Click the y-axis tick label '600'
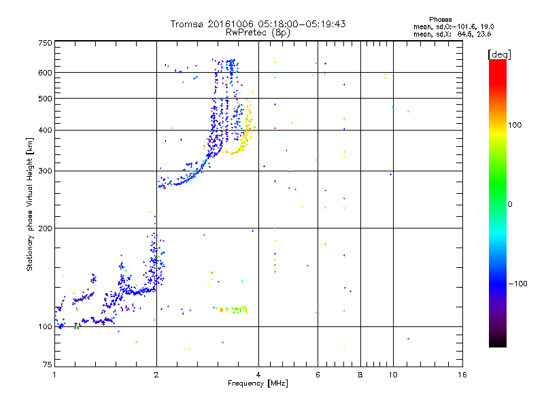The image size is (544, 408). coord(45,73)
